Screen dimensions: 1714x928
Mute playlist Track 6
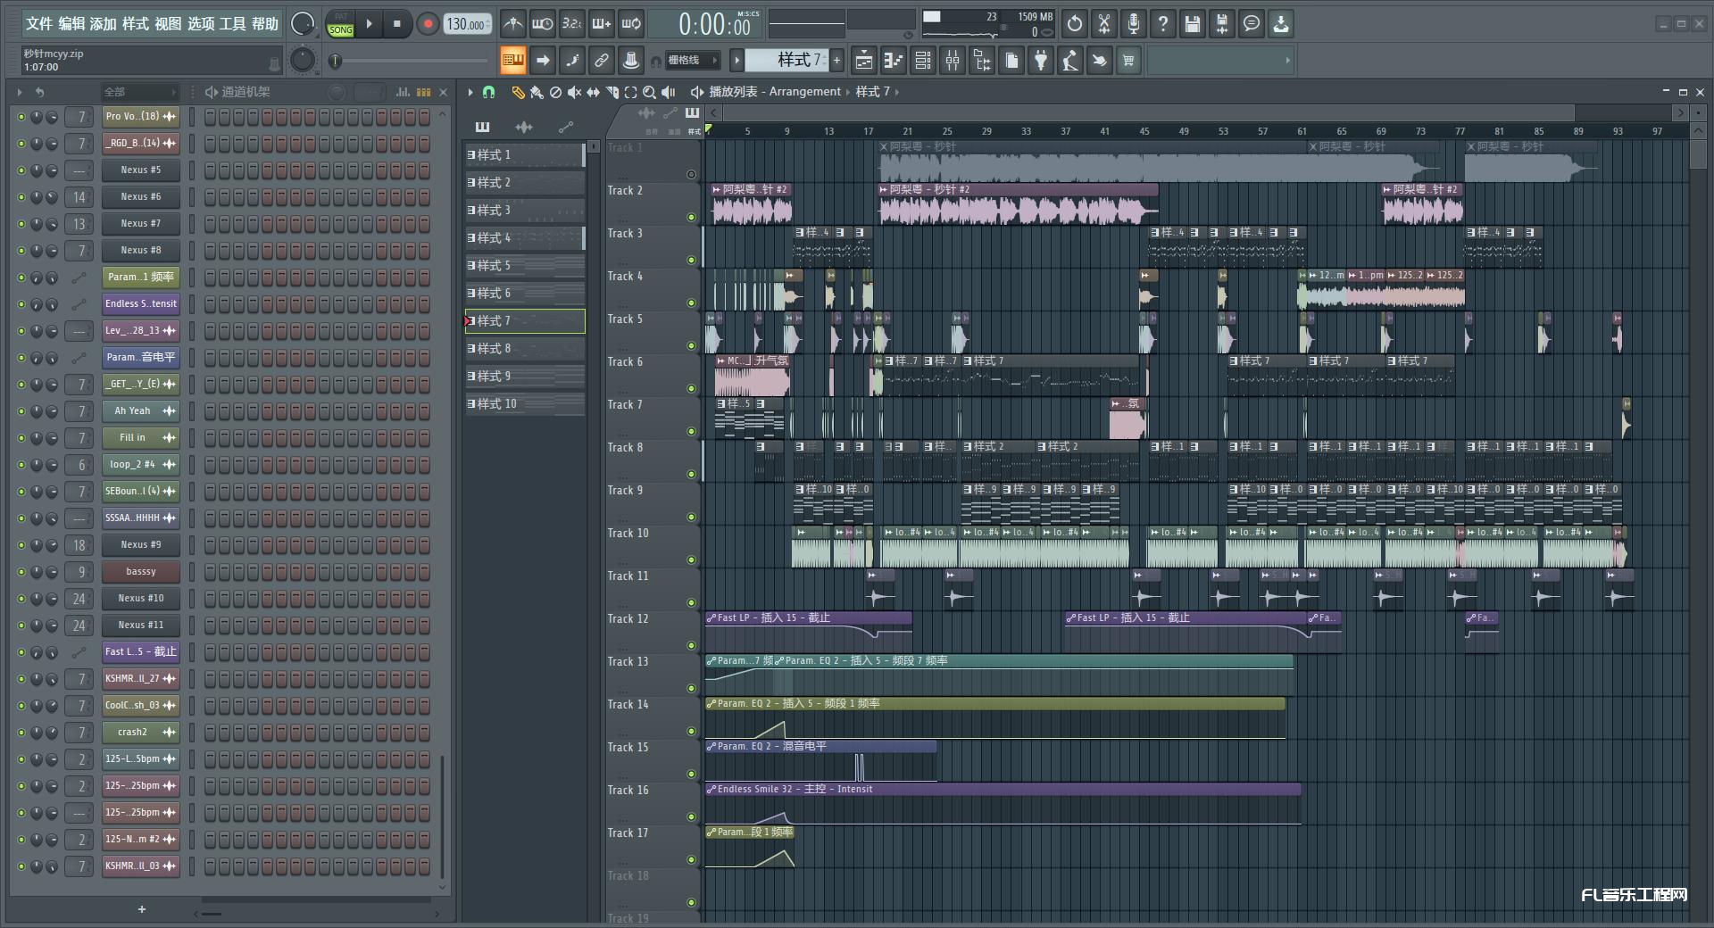tap(691, 389)
